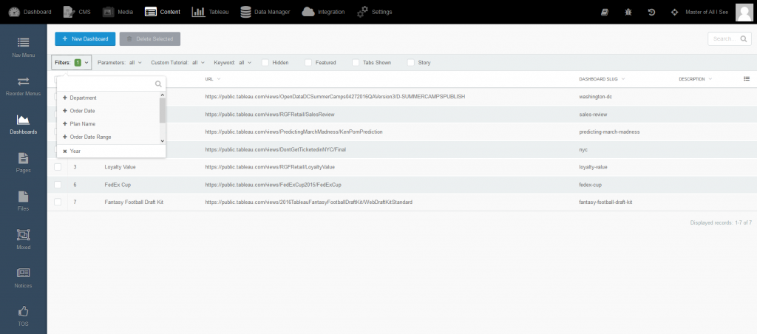
Task: Click the Settings gears icon
Action: (362, 12)
